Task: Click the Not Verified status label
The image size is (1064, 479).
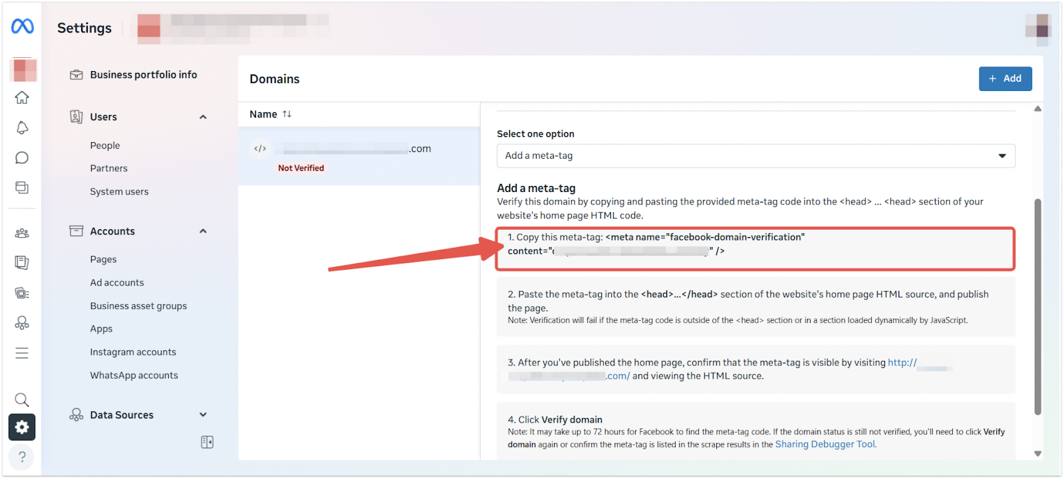Action: pyautogui.click(x=301, y=168)
